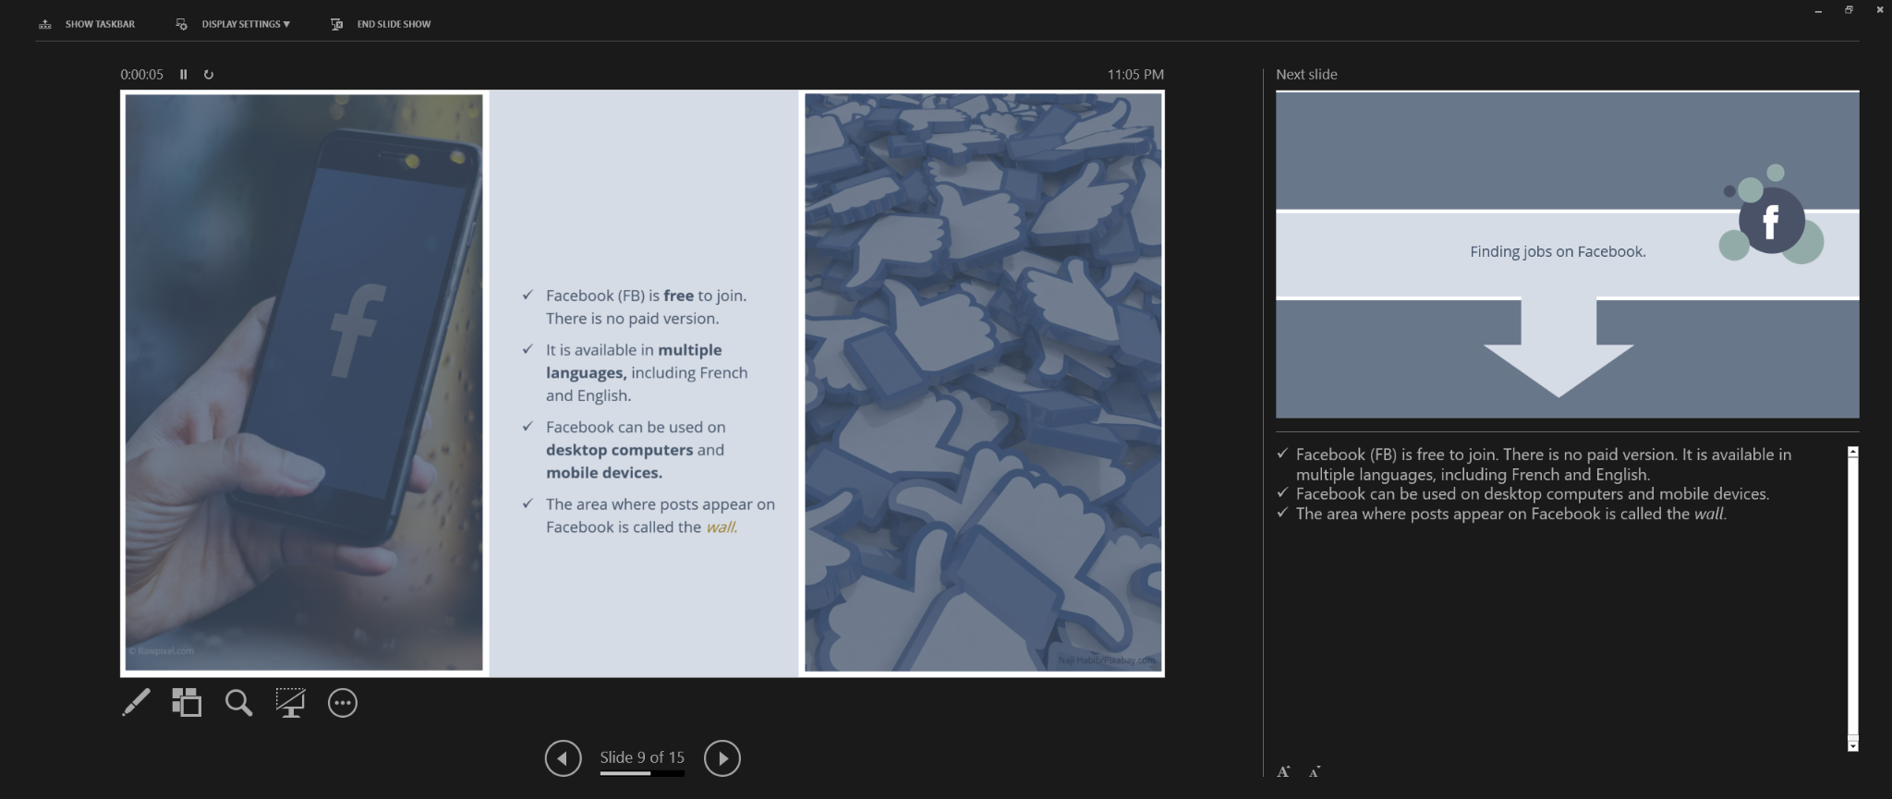Screen dimensions: 1892x799
Task: Open more slide show options menu
Action: (x=343, y=703)
